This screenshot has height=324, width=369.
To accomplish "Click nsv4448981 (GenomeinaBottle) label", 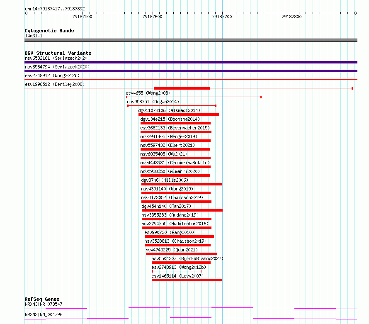I will point(175,163).
